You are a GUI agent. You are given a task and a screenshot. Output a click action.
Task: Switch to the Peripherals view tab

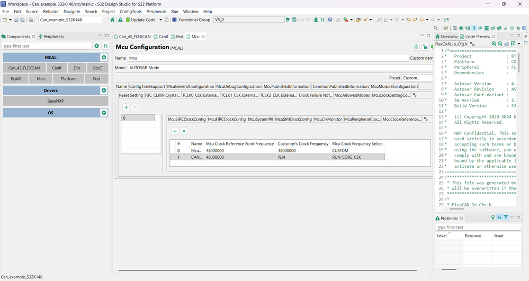(x=51, y=37)
